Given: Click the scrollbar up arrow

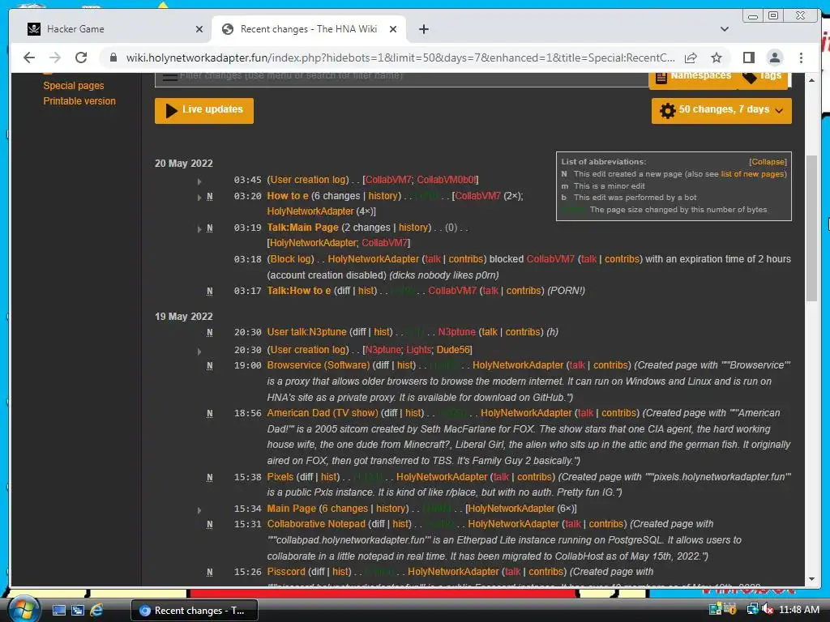Looking at the screenshot, I should (811, 80).
